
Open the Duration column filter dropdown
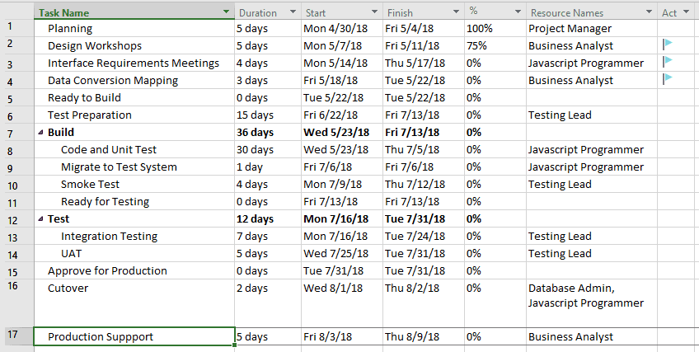coord(293,12)
